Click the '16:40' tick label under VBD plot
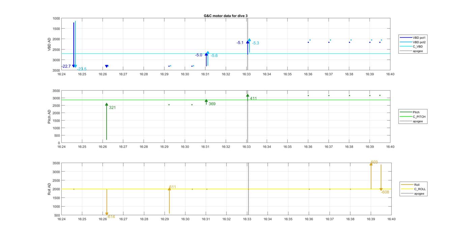 coord(390,74)
